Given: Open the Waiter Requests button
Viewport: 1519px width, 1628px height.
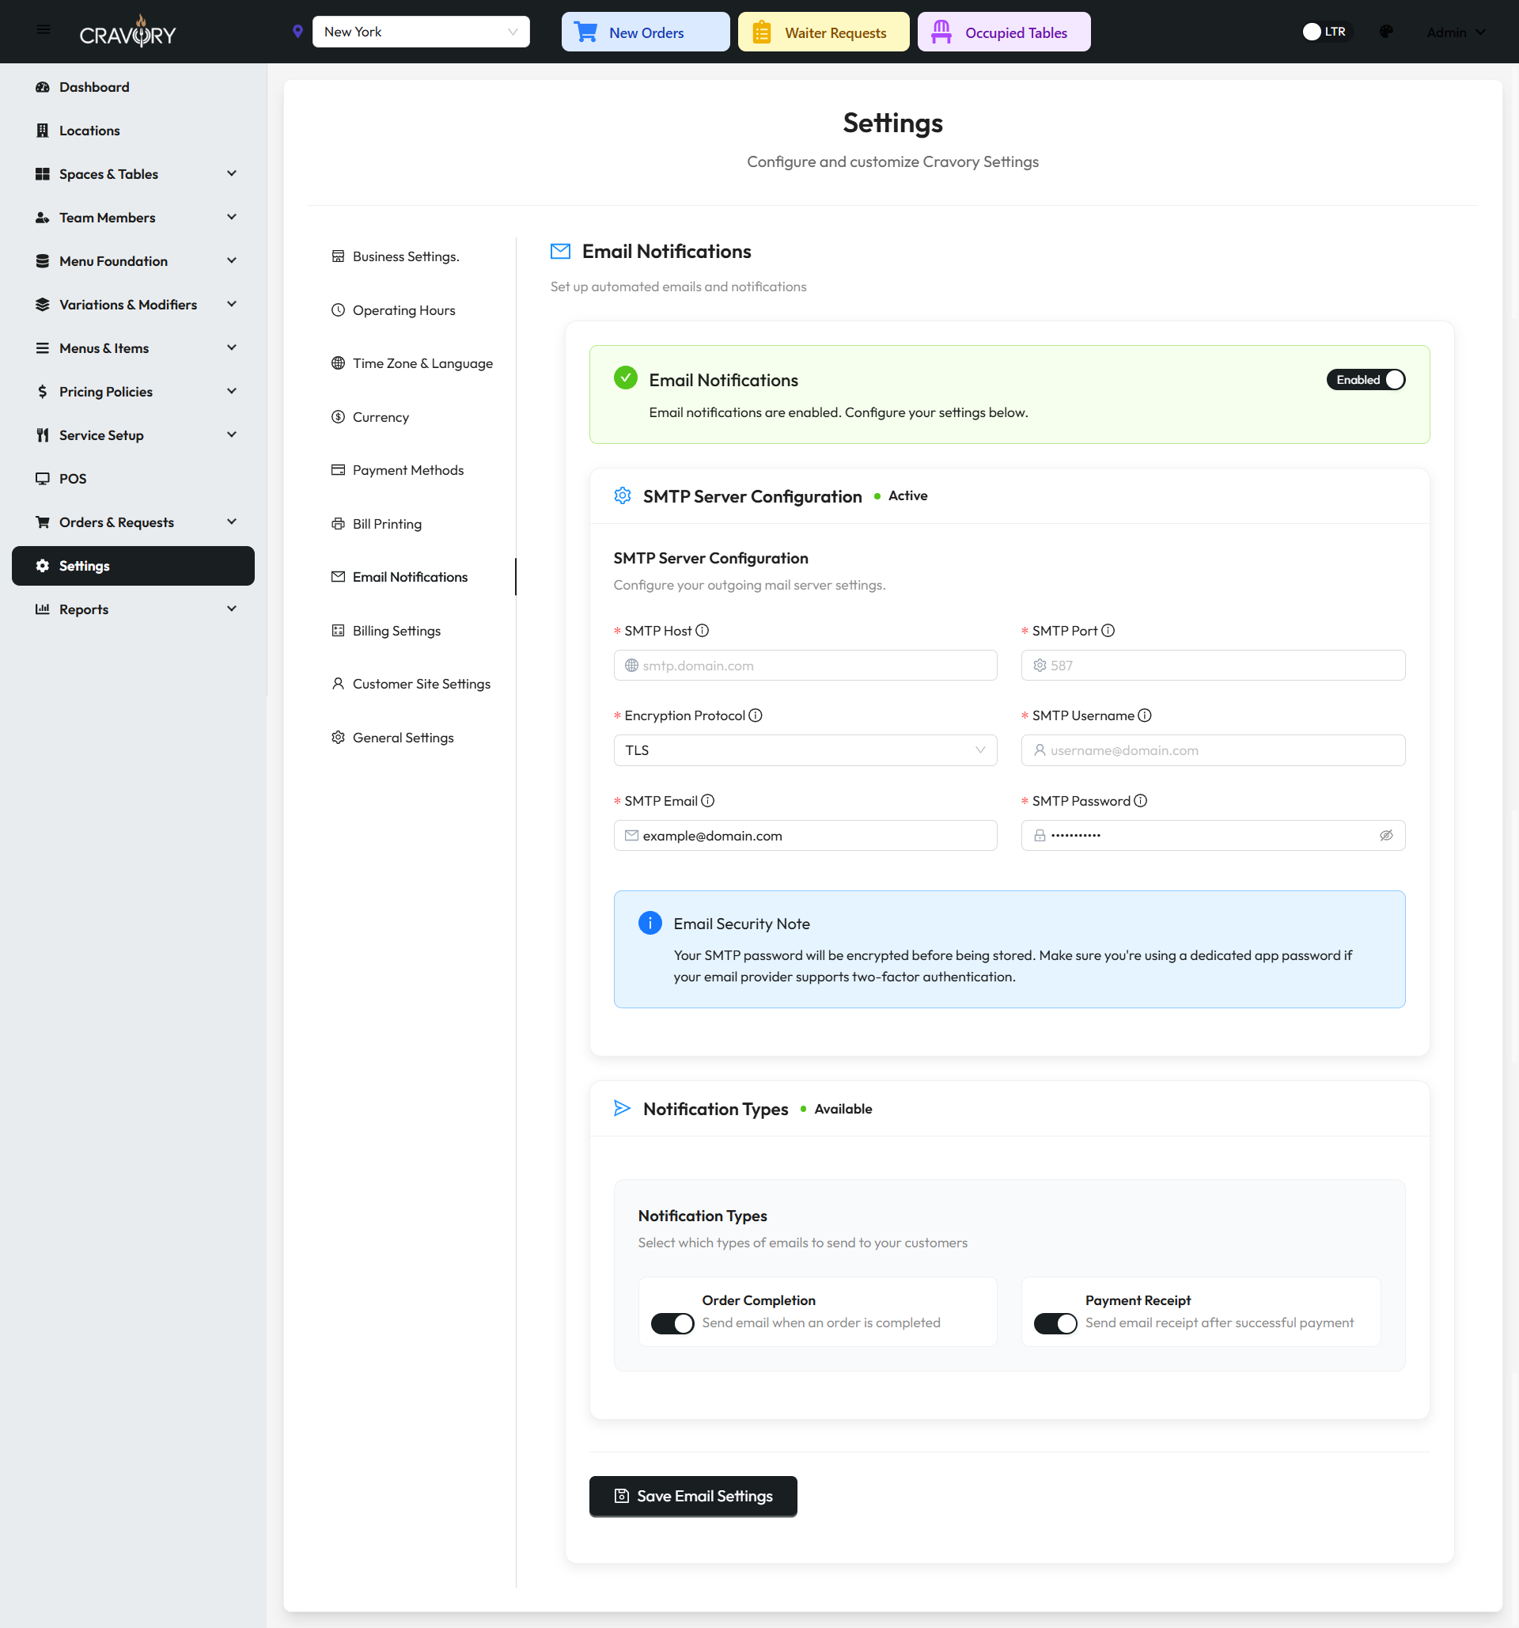Looking at the screenshot, I should click(824, 32).
